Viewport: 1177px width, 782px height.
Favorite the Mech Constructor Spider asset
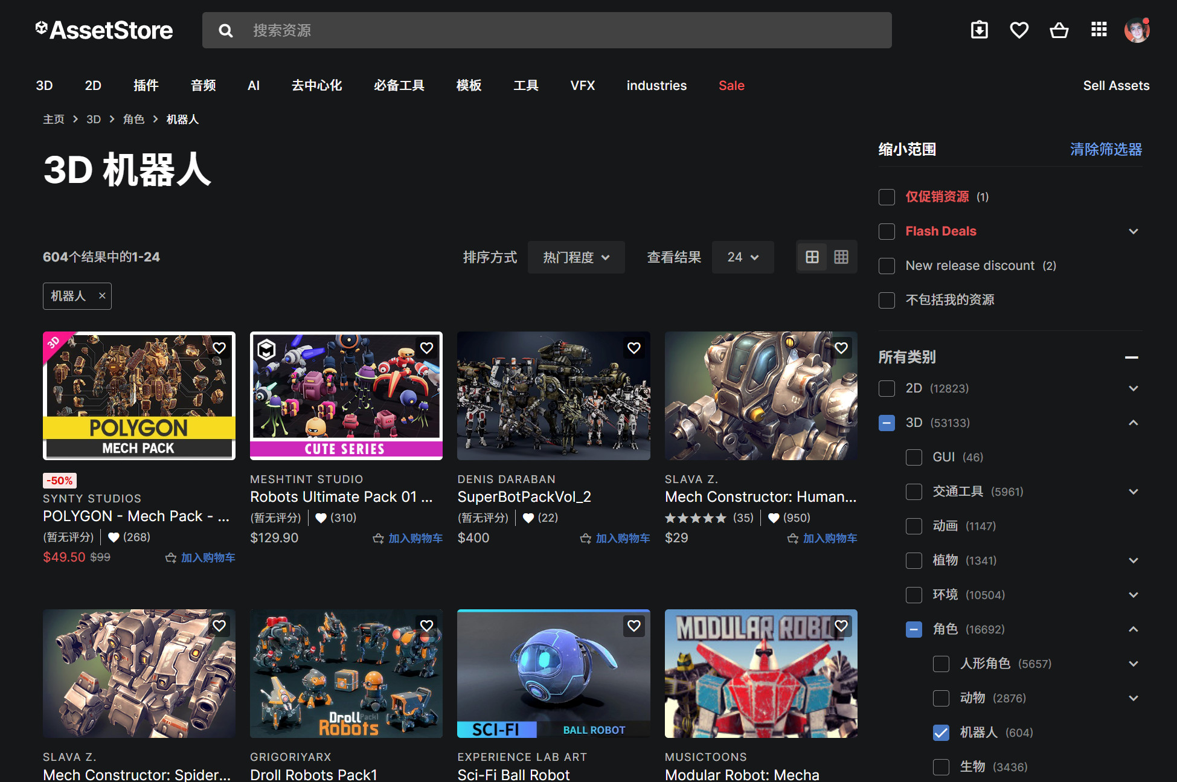point(219,626)
